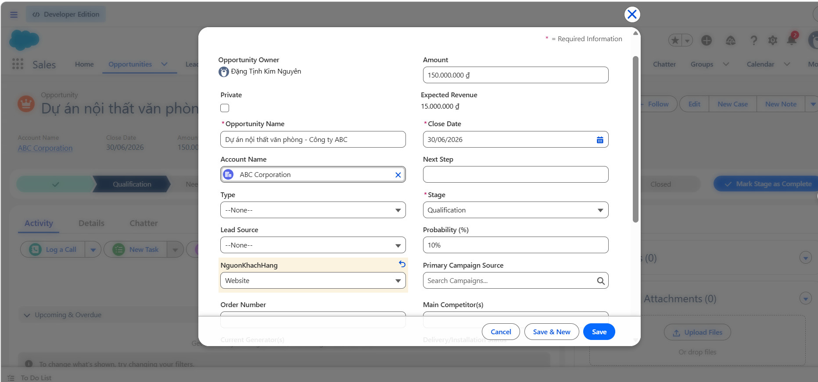Open more record actions dropdown after New Note

tap(813, 104)
